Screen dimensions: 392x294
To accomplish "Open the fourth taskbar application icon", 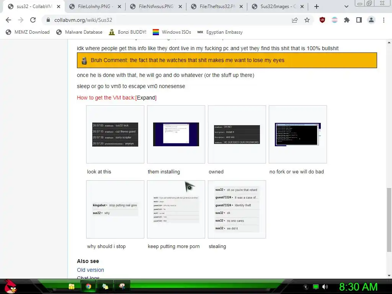I will [x=122, y=286].
